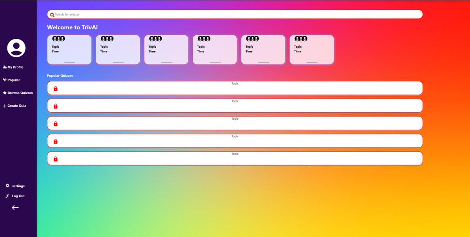The image size is (470, 237).
Task: Click the plus icon beside Create Quiz
Action: click(5, 106)
